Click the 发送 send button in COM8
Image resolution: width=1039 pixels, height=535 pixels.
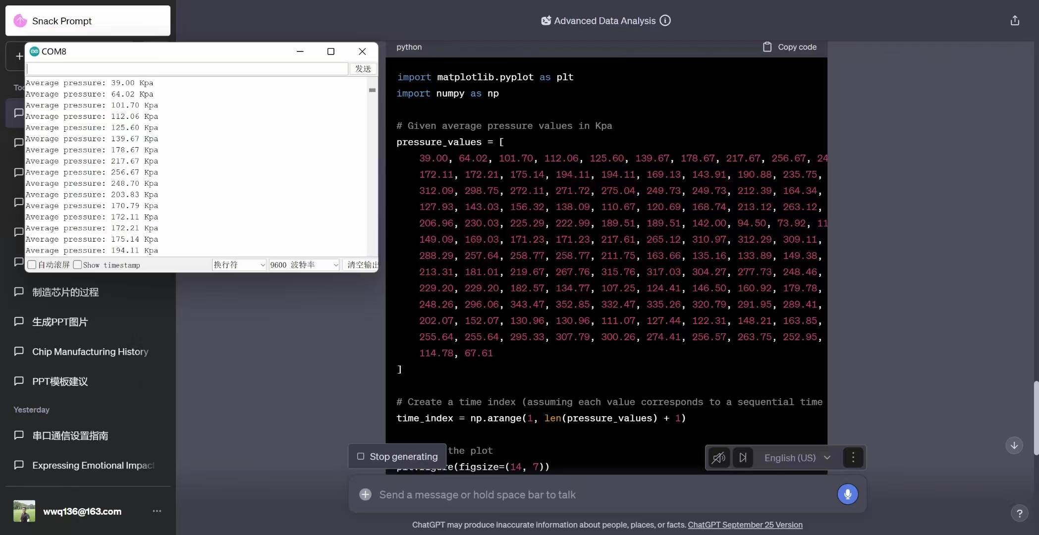pyautogui.click(x=363, y=69)
